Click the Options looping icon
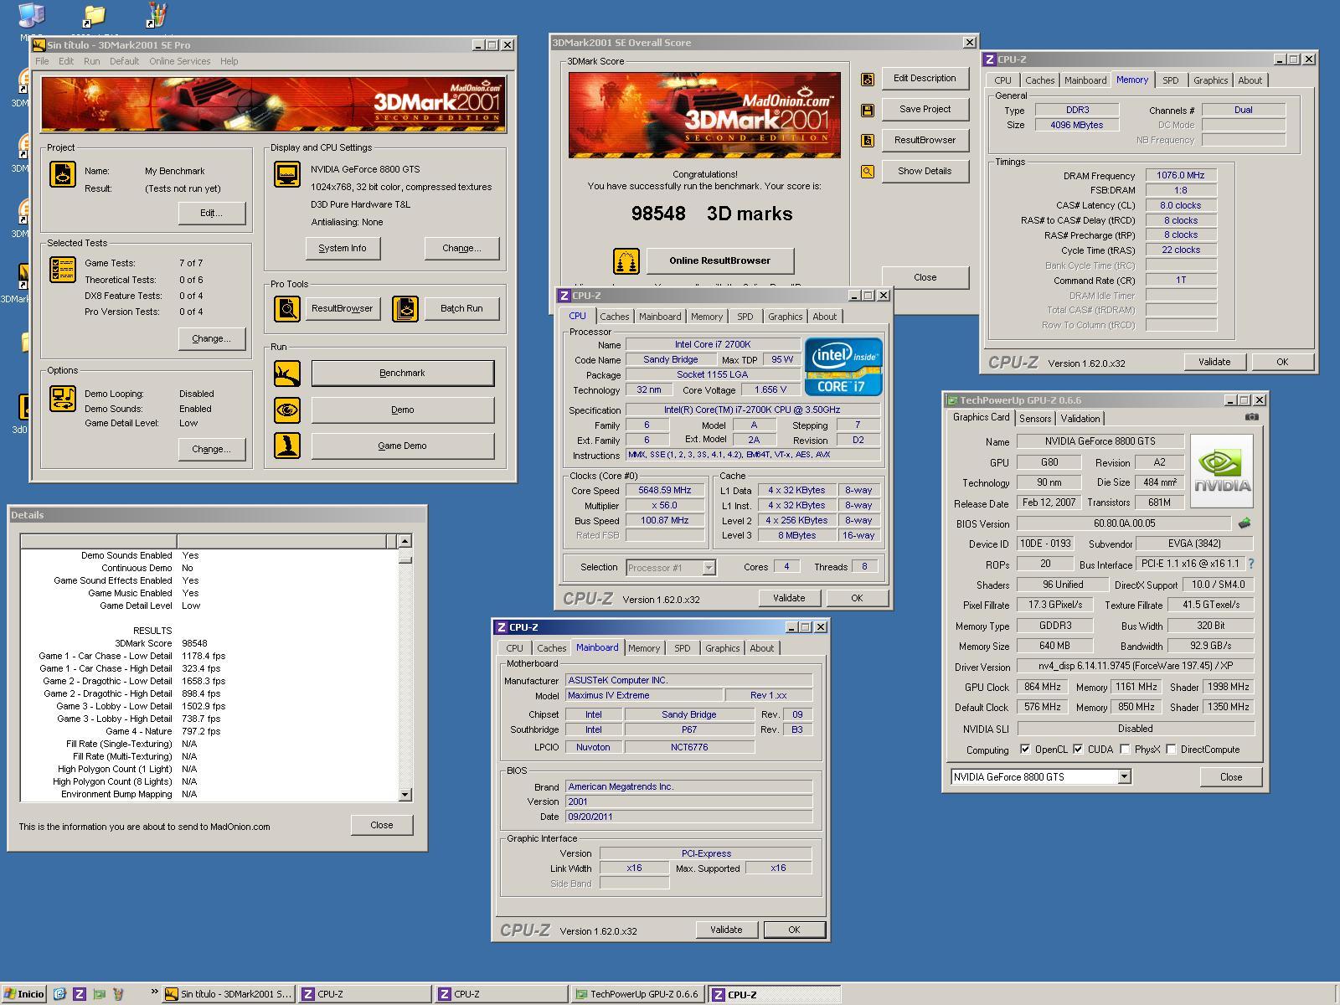The height and width of the screenshot is (1005, 1340). (63, 398)
